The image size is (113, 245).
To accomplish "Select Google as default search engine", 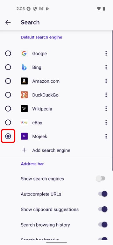I will [8, 54].
